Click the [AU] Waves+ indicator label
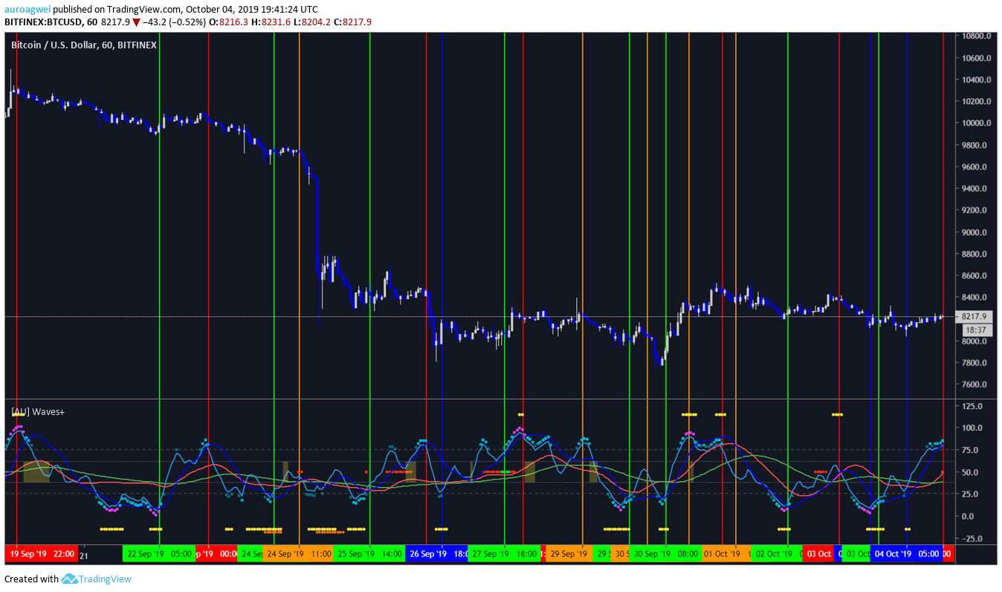1002x592 pixels. (38, 411)
